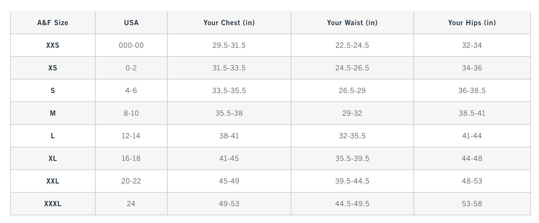Select the XXXL size row label
The height and width of the screenshot is (223, 539).
53,204
